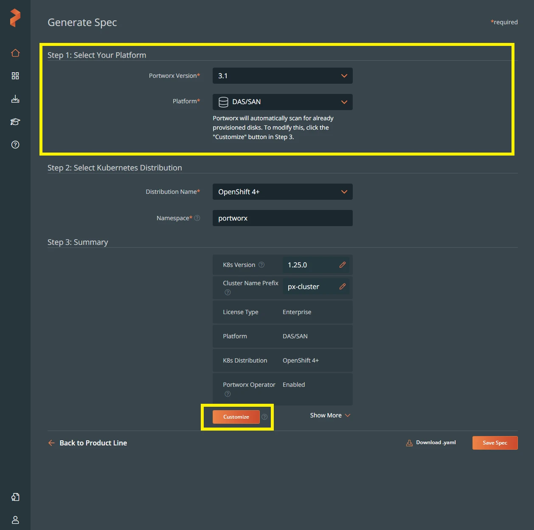This screenshot has width=534, height=530.
Task: Click the Generate Spec heading
Action: tap(82, 23)
